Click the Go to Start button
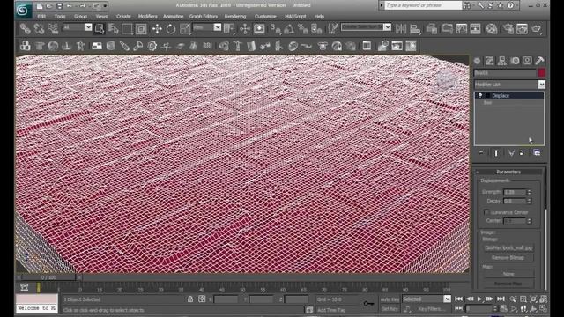The image size is (564, 317). tap(458, 299)
